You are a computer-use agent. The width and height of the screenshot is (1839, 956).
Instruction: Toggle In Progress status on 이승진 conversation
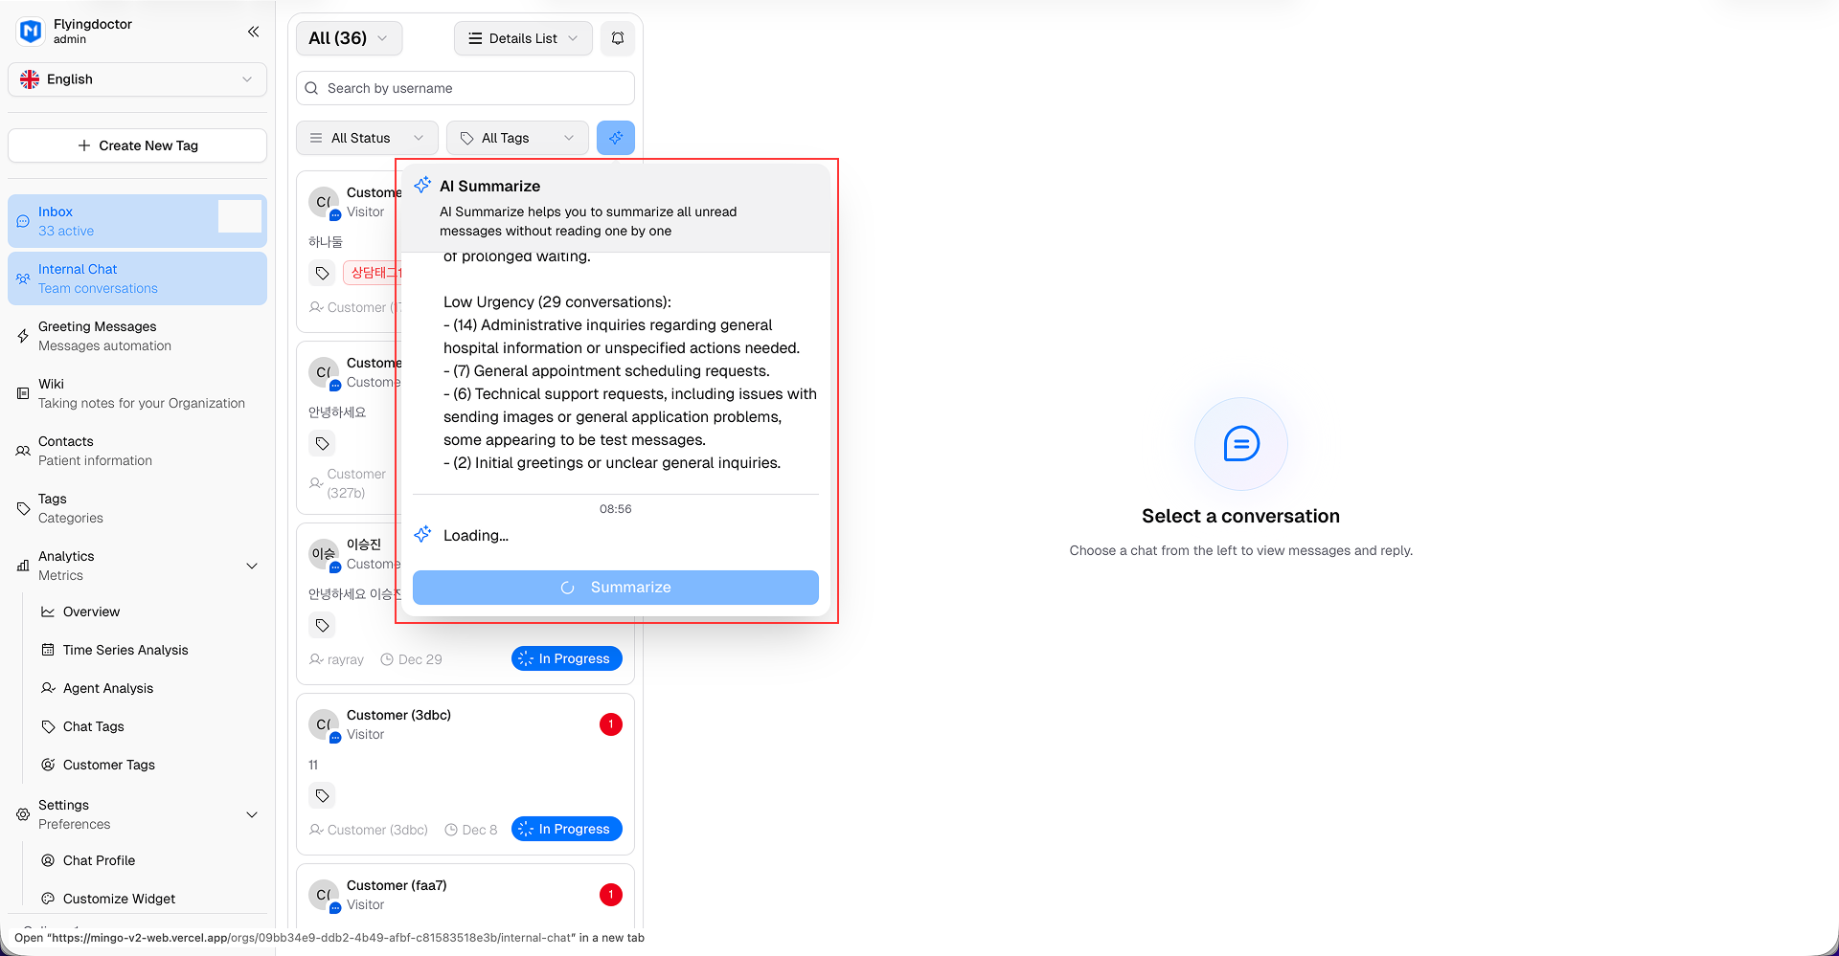click(566, 658)
